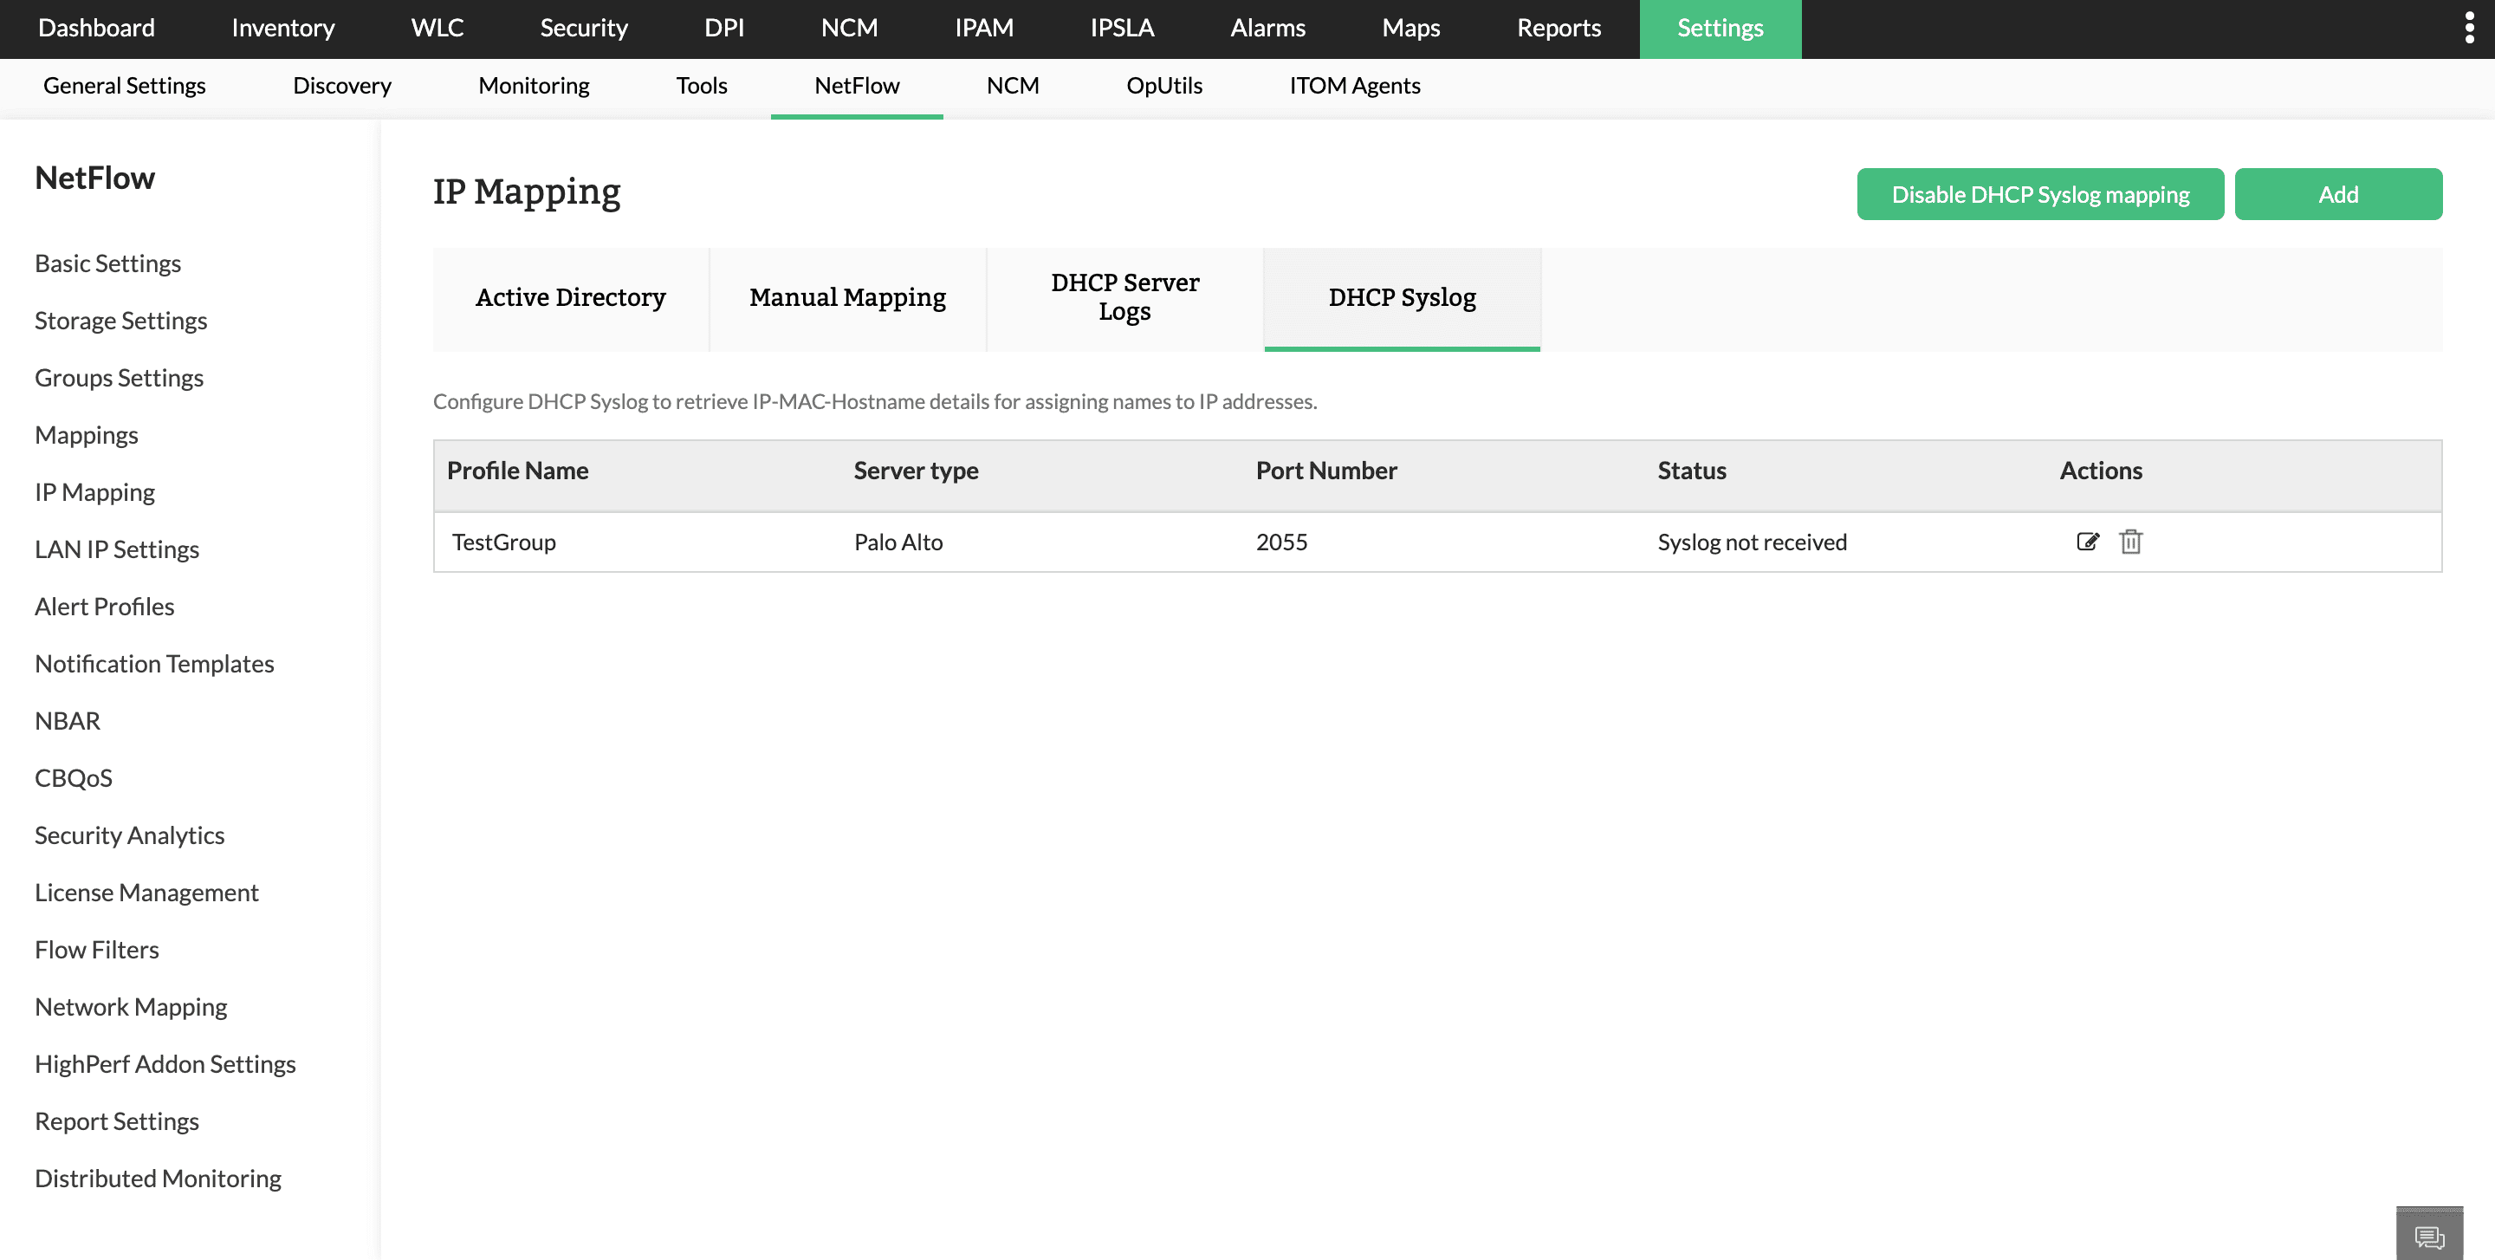Open ITOM Agents settings submenu
This screenshot has width=2495, height=1260.
coord(1354,85)
